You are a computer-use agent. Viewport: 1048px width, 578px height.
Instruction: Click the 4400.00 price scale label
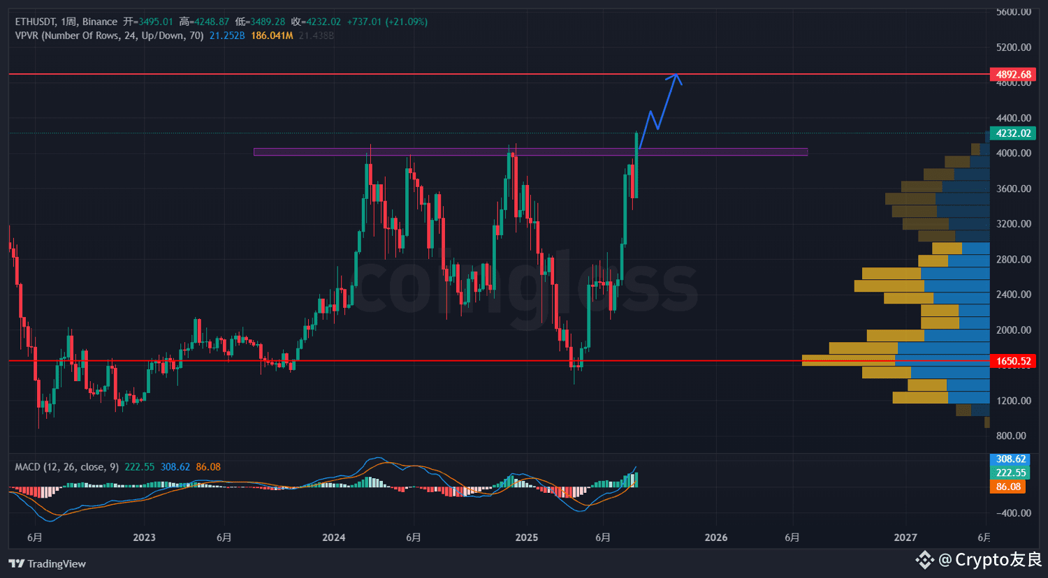pyautogui.click(x=1014, y=118)
